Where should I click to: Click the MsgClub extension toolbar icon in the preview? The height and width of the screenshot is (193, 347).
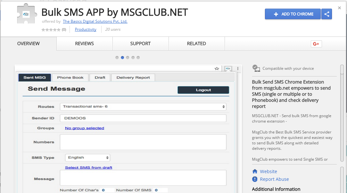point(228,68)
